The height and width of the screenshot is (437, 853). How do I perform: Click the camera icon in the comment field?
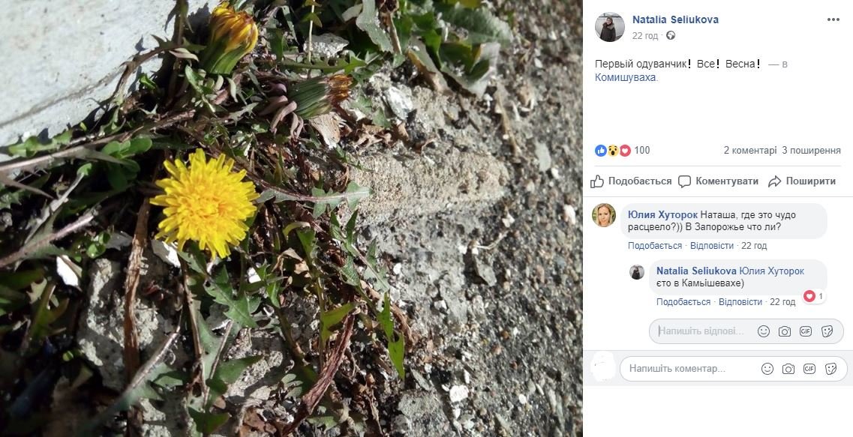tap(788, 369)
